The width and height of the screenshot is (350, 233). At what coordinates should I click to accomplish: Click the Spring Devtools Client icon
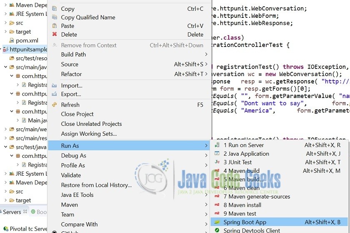coord(217,231)
